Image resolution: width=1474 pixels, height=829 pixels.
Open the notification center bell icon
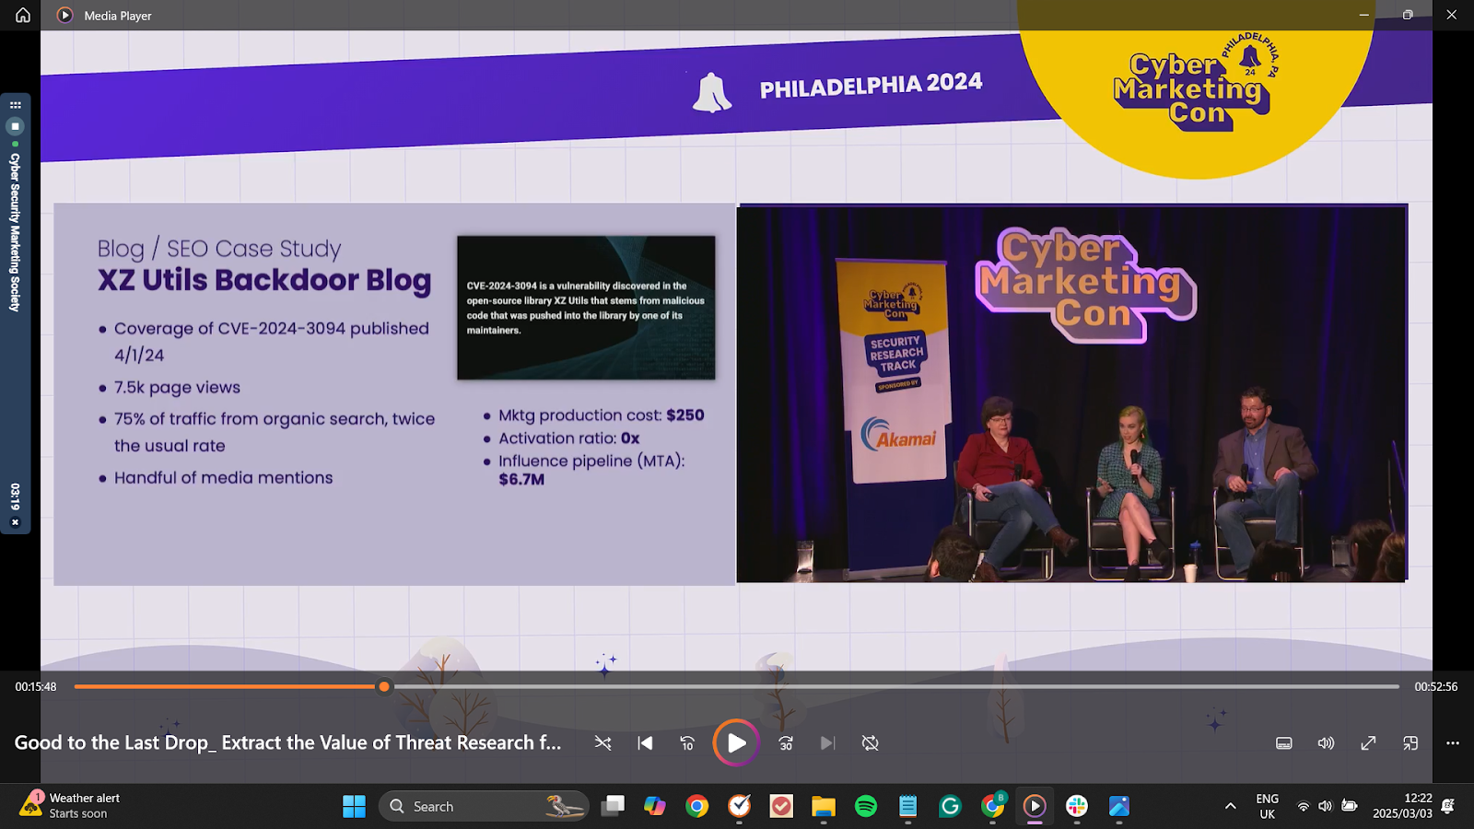tap(1448, 806)
